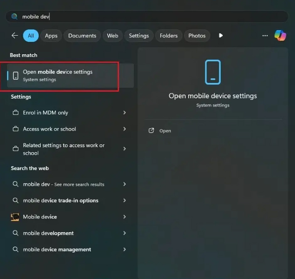
Task: Expand the mobile development result chevron
Action: [x=124, y=233]
